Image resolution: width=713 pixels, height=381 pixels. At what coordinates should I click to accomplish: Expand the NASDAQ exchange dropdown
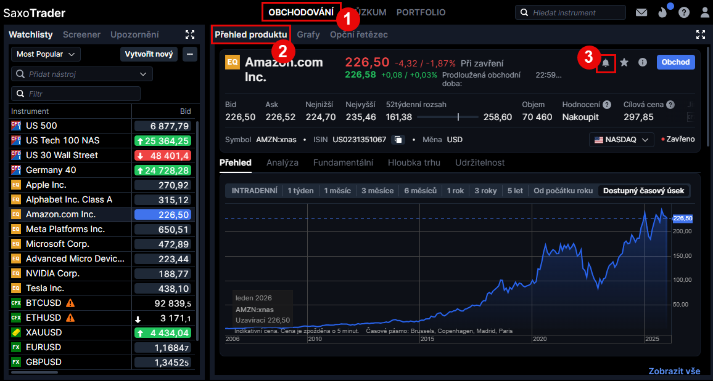point(622,140)
